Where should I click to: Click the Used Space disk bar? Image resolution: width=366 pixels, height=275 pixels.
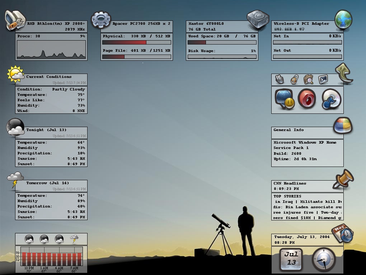222,42
